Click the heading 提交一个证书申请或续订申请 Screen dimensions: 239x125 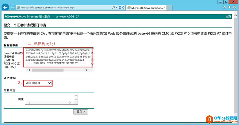25,25
